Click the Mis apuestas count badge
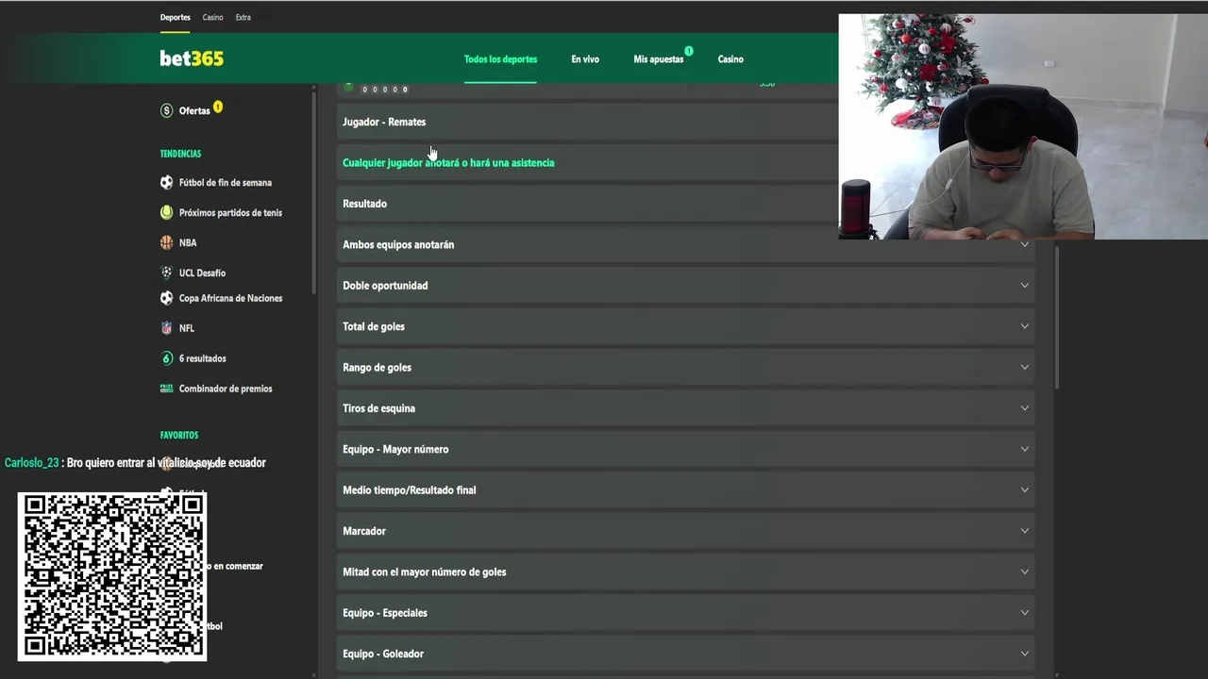Image resolution: width=1208 pixels, height=679 pixels. [689, 51]
